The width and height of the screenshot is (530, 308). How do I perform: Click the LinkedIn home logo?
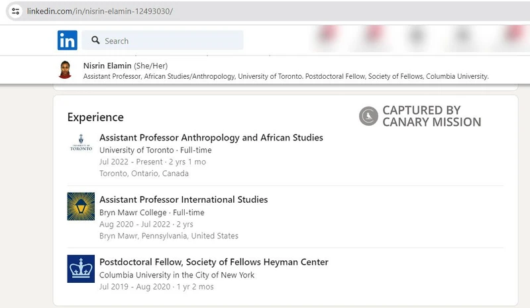point(68,40)
